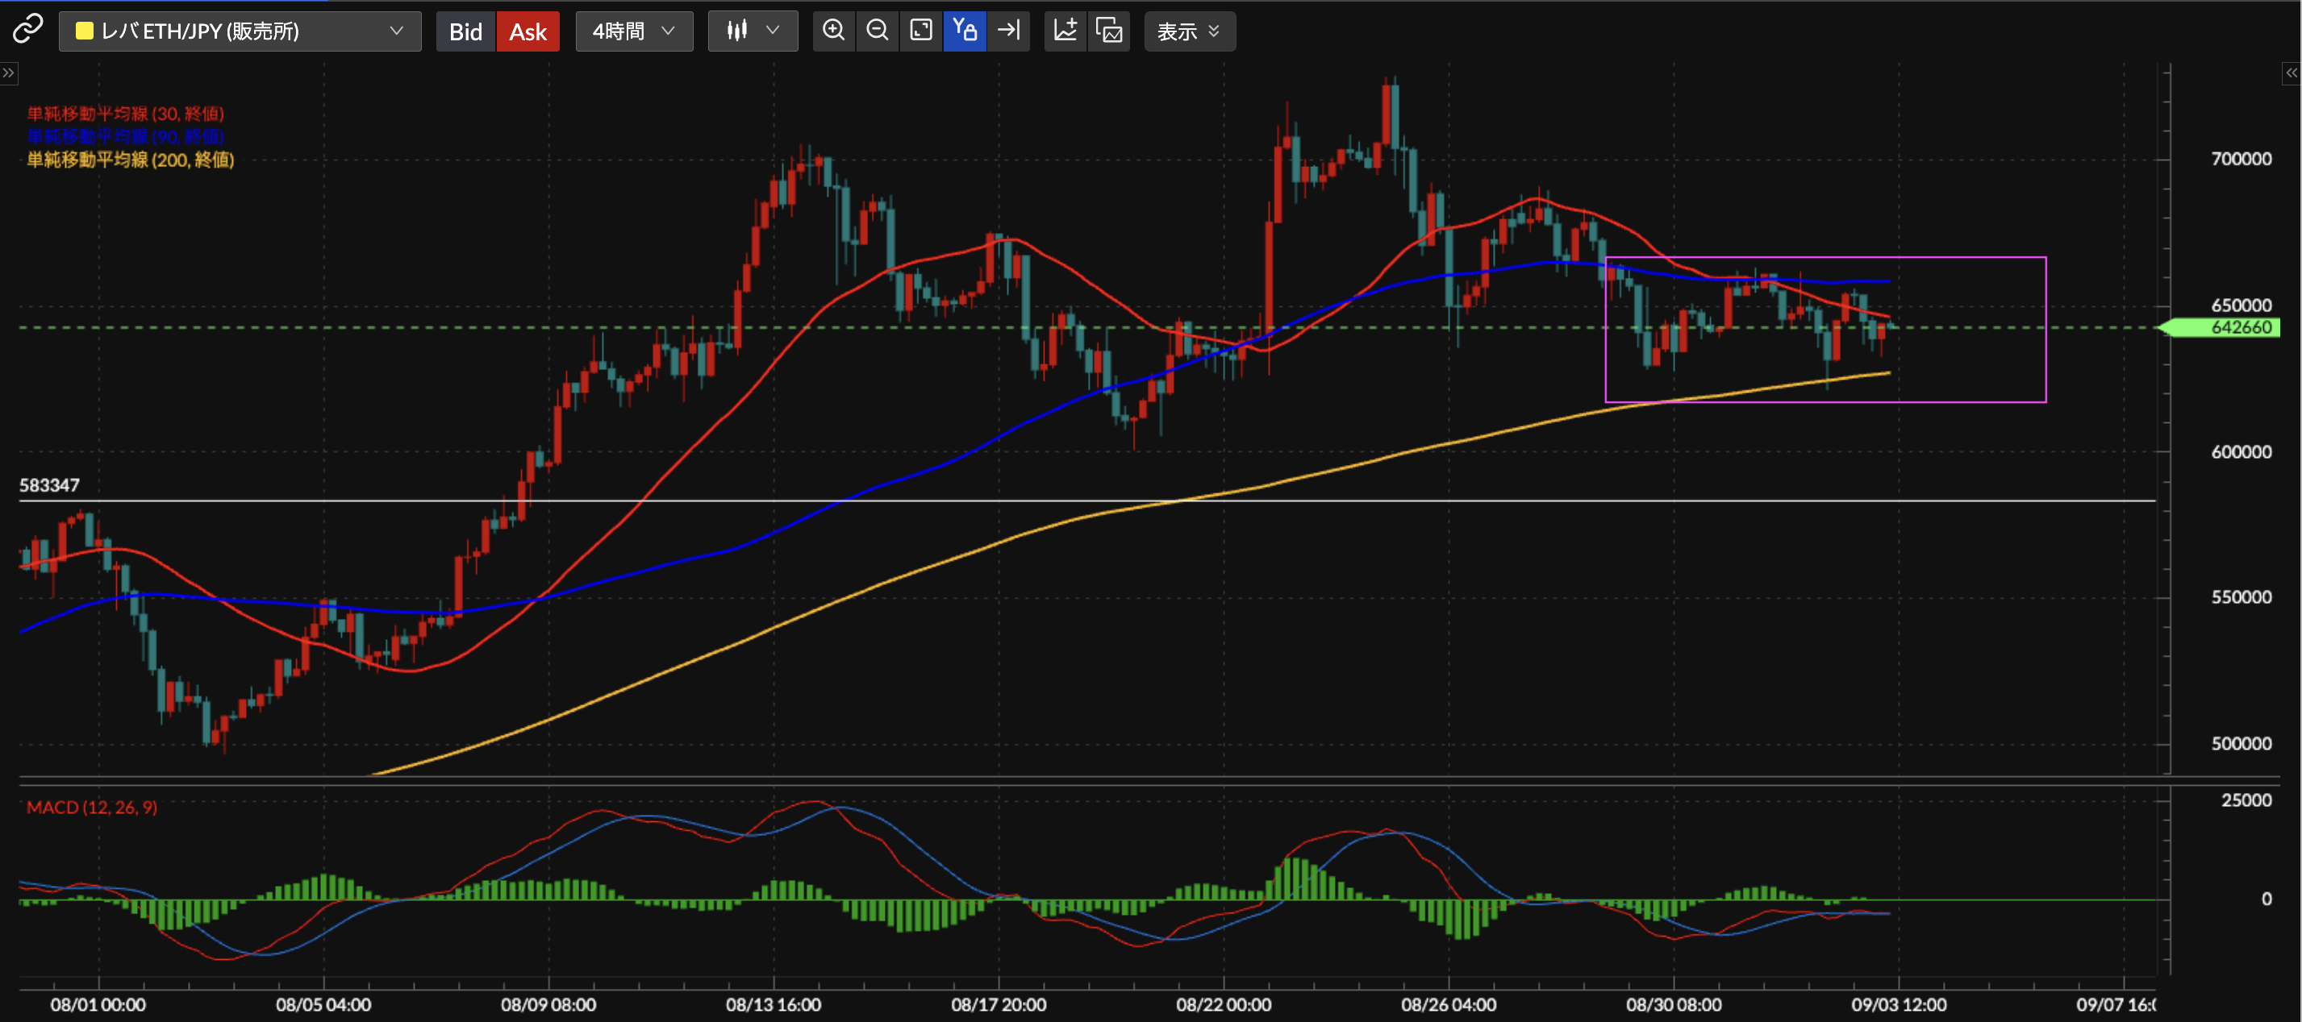Open the レバ ETH/JPY symbol dropdown

pyautogui.click(x=240, y=31)
